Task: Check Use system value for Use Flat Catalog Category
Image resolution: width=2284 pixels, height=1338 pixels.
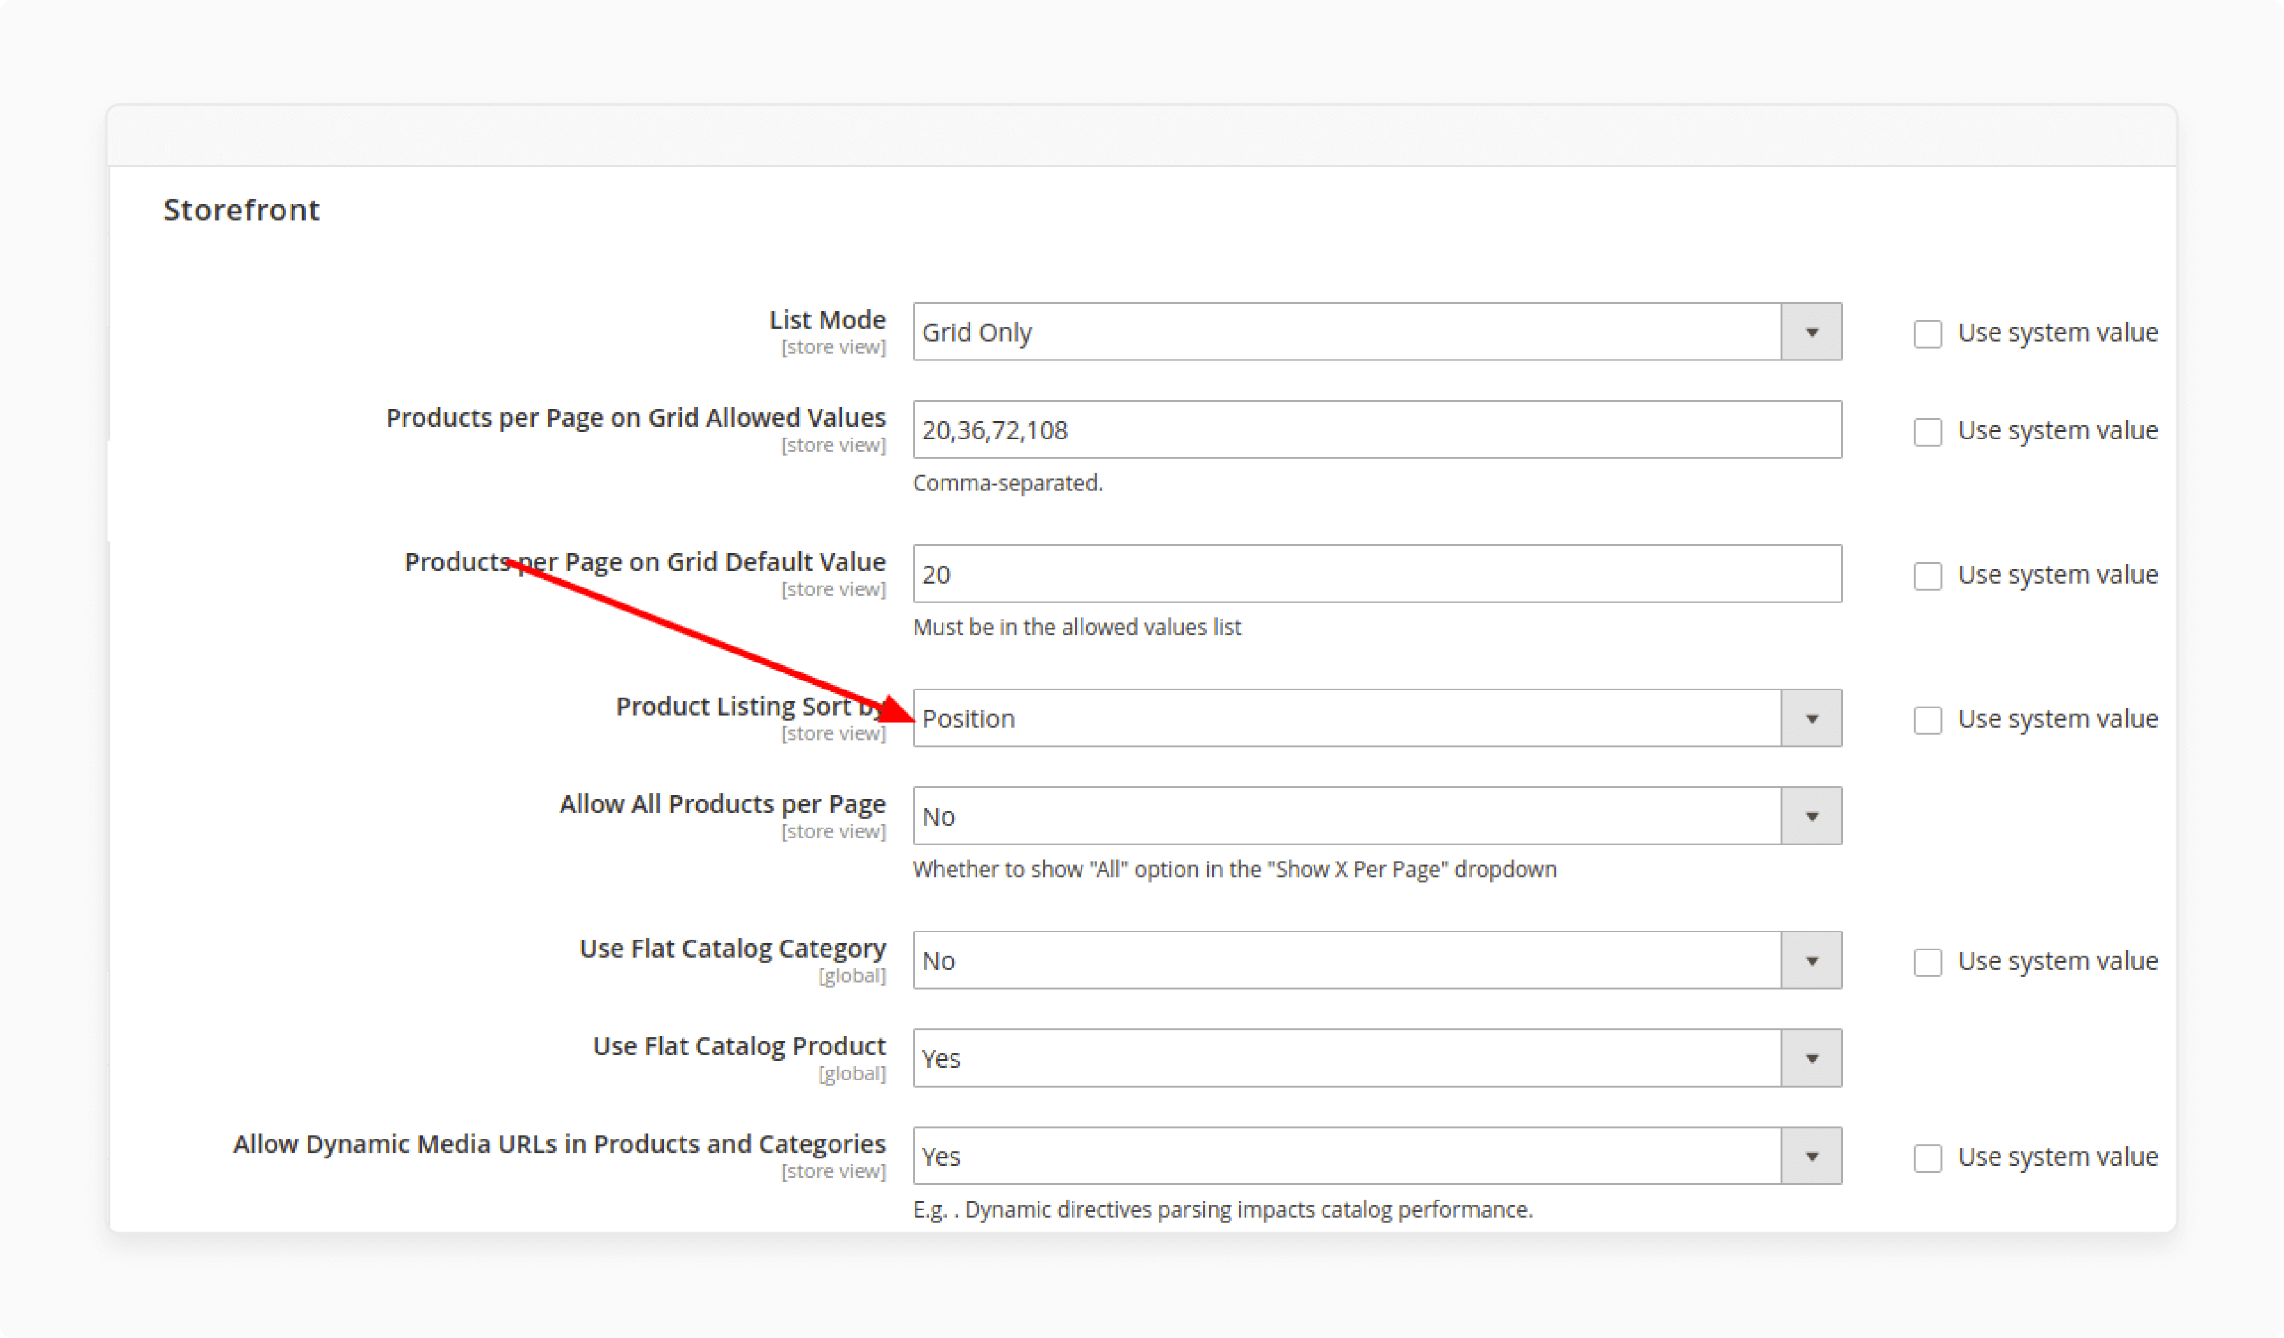Action: [1928, 962]
